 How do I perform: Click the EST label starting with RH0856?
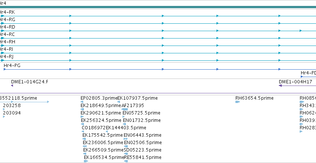(x=308, y=98)
